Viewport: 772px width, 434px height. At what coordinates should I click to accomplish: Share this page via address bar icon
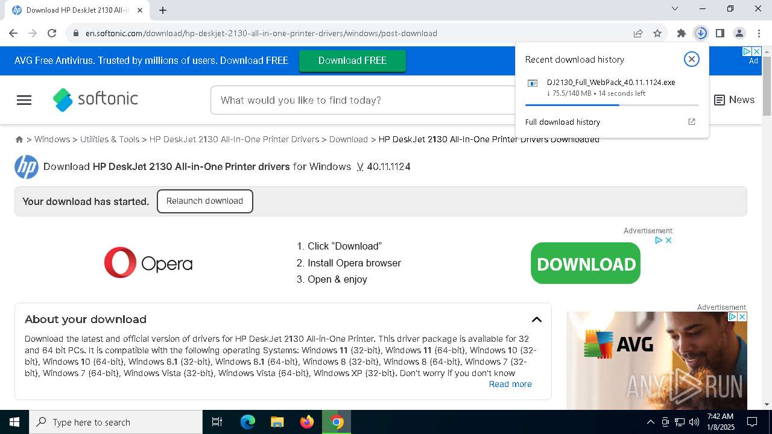pyautogui.click(x=638, y=33)
